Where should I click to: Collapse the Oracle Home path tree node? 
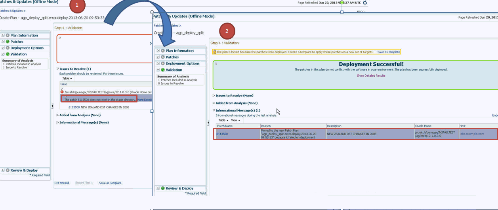62,89
